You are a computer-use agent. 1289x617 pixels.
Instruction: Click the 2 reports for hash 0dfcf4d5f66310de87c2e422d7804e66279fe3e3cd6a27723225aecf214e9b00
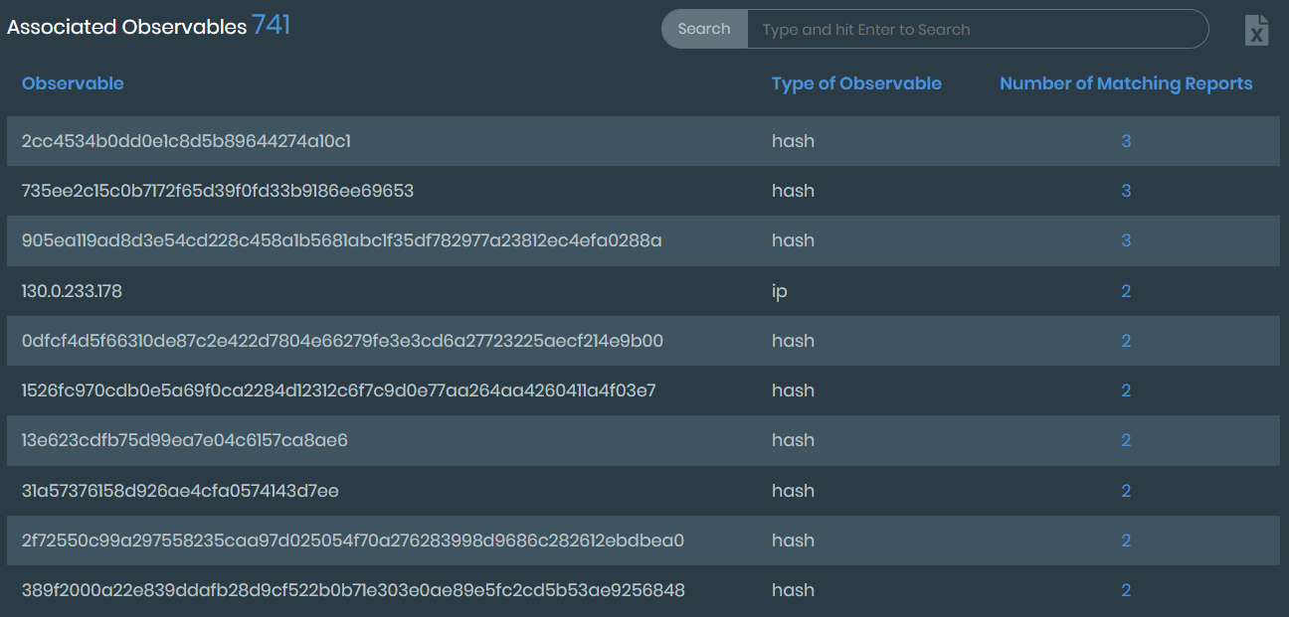click(1126, 340)
